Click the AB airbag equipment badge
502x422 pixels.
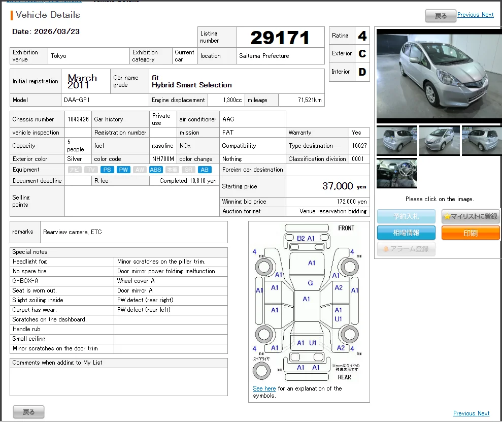coord(204,170)
